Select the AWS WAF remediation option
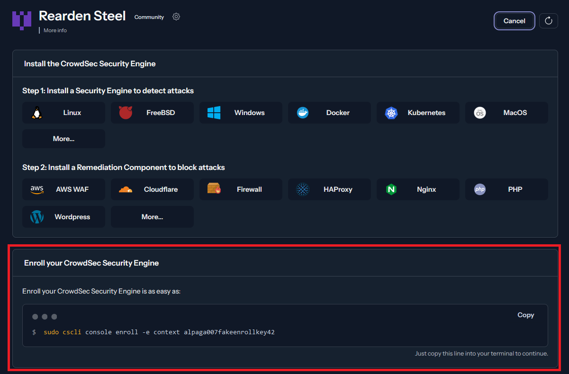The height and width of the screenshot is (374, 569). [x=63, y=189]
